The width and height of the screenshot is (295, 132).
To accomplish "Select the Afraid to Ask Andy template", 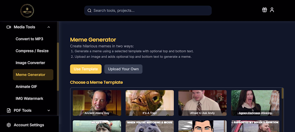I will (x=202, y=103).
